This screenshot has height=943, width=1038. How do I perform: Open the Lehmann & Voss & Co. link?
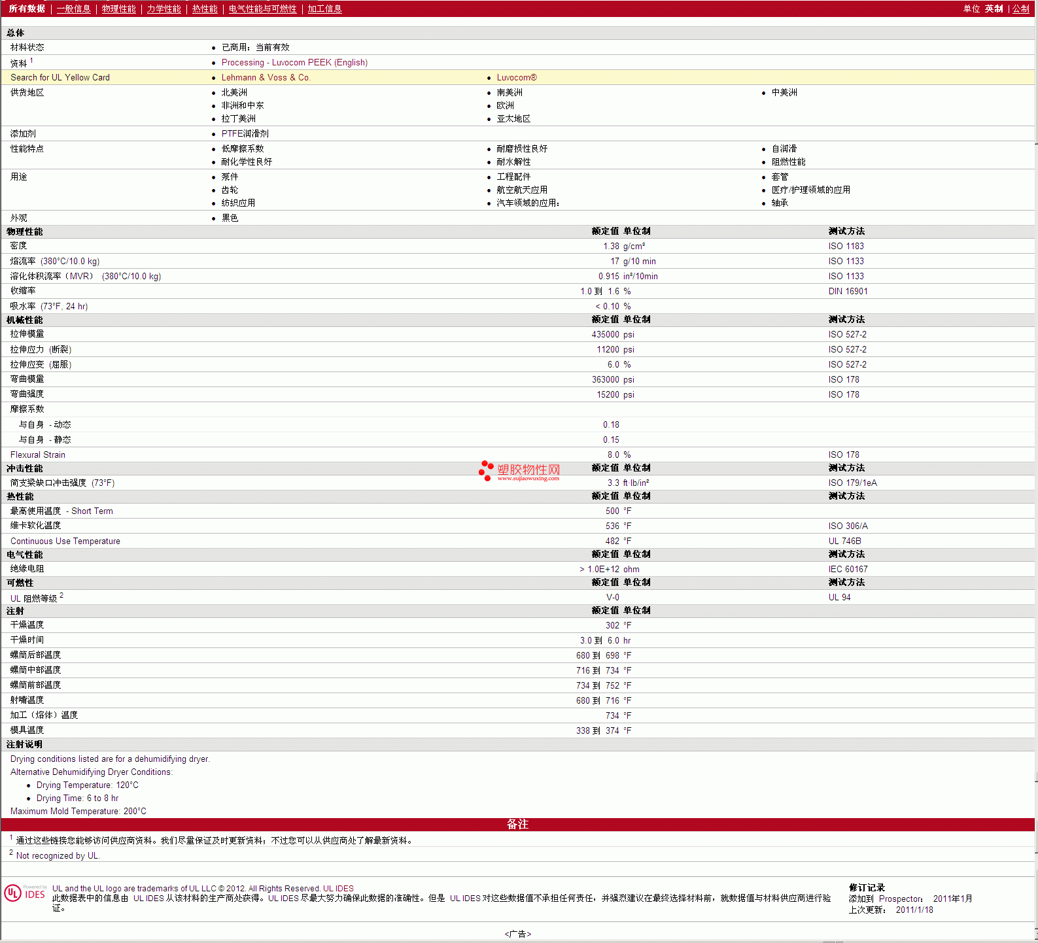[x=266, y=78]
